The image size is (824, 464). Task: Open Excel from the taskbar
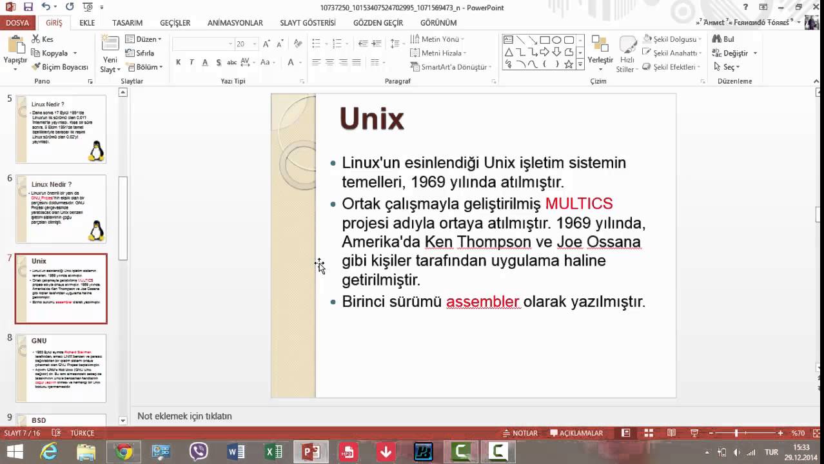tap(274, 452)
